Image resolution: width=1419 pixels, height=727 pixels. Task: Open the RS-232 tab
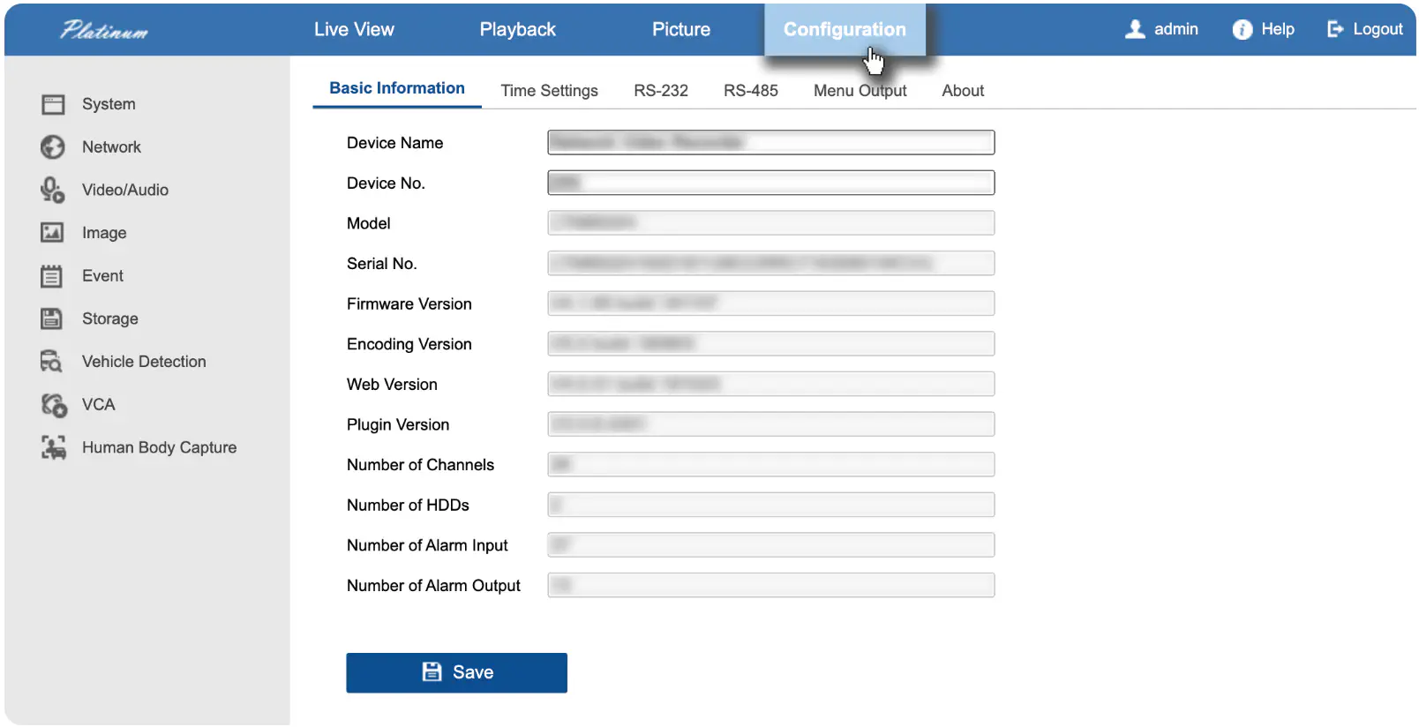pyautogui.click(x=661, y=91)
